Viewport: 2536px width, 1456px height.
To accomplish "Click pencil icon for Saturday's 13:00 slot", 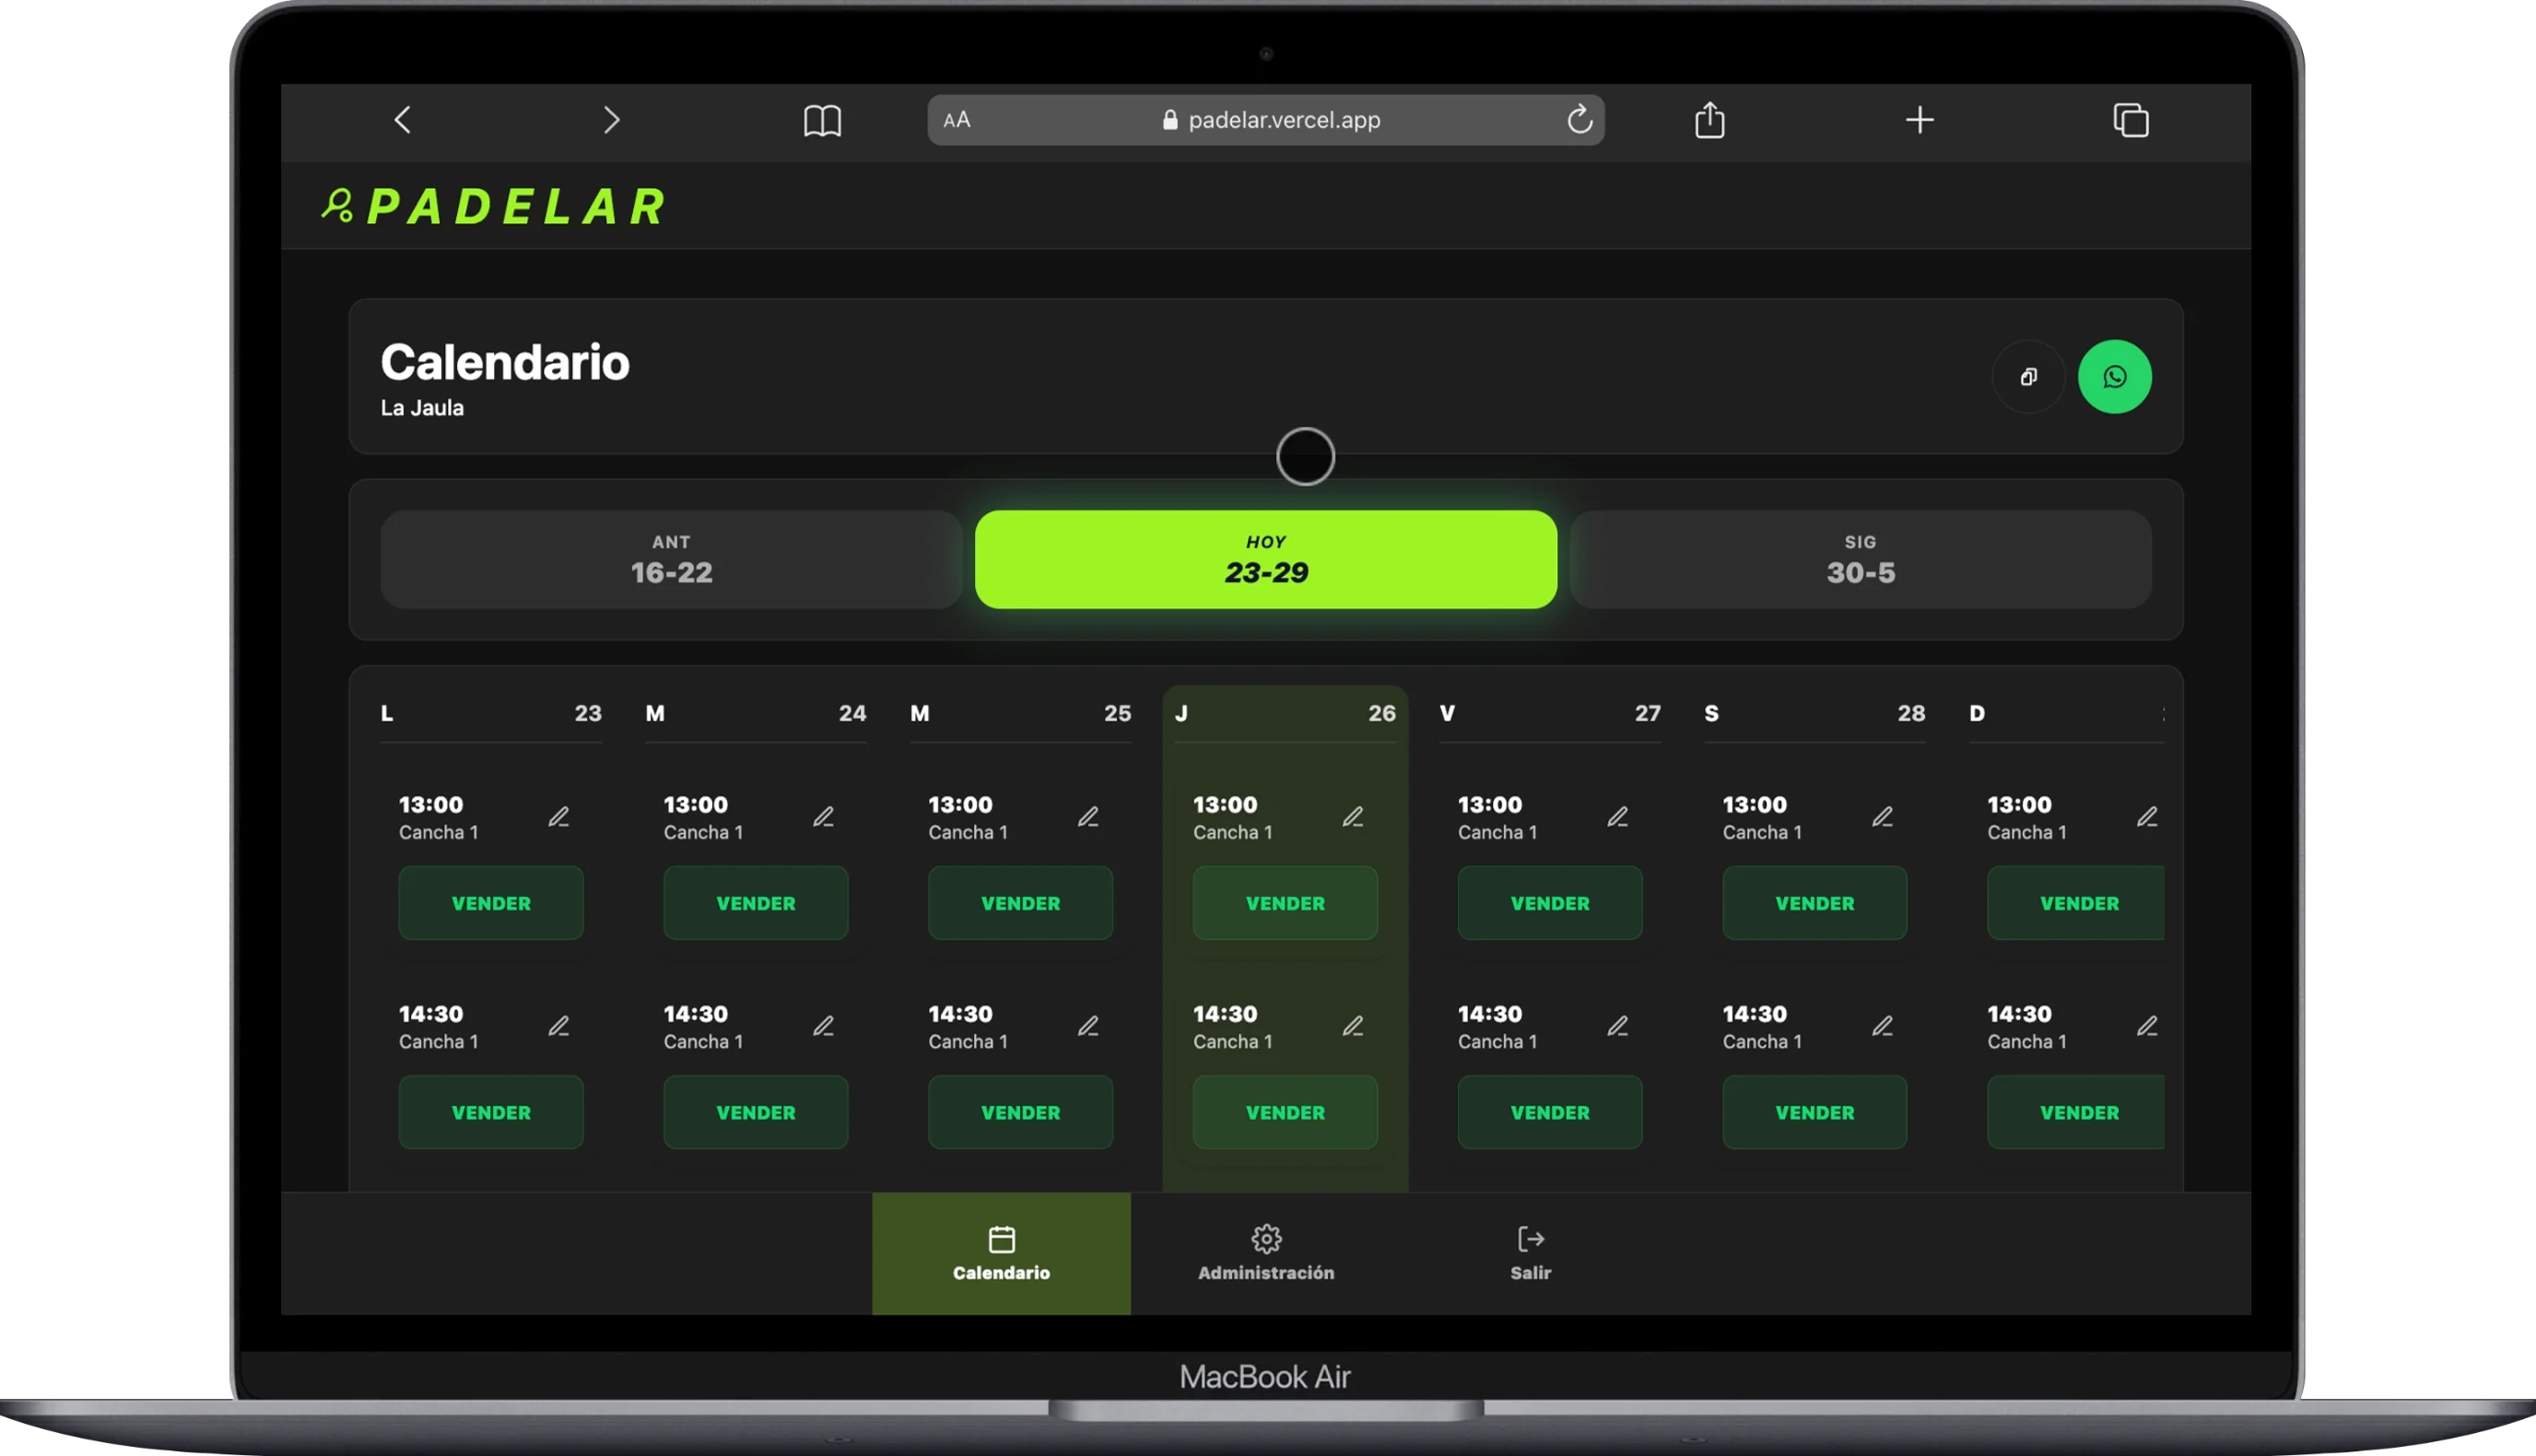I will (x=1882, y=817).
